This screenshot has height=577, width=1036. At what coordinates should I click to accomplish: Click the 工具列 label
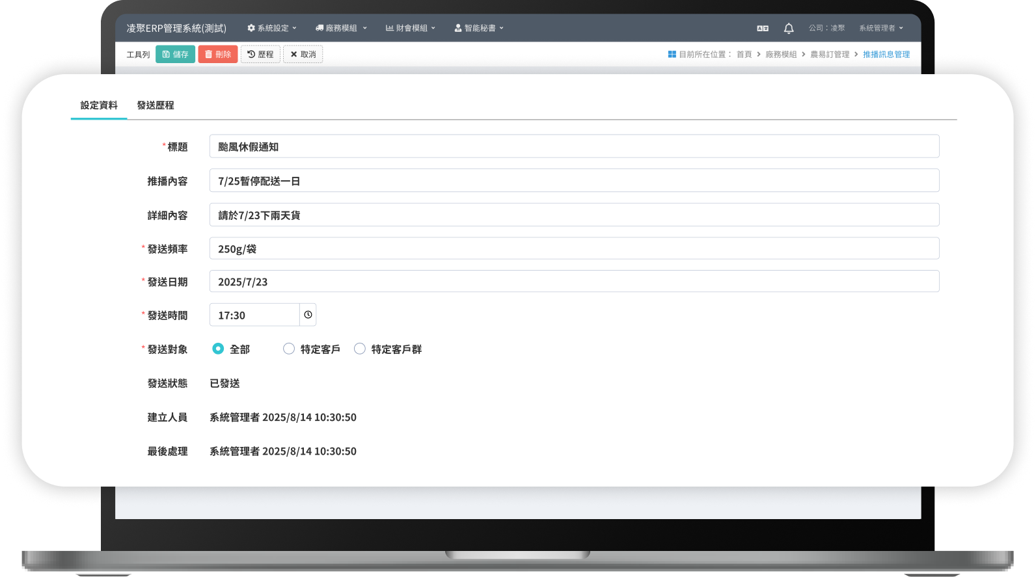[x=138, y=55]
